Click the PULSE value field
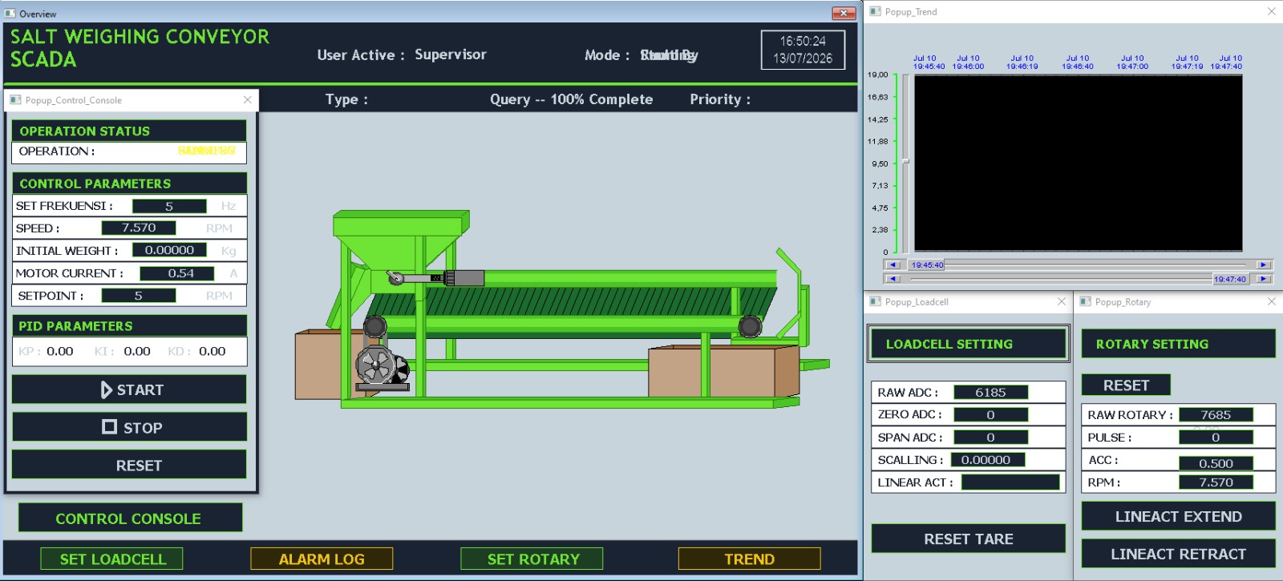 1216,437
